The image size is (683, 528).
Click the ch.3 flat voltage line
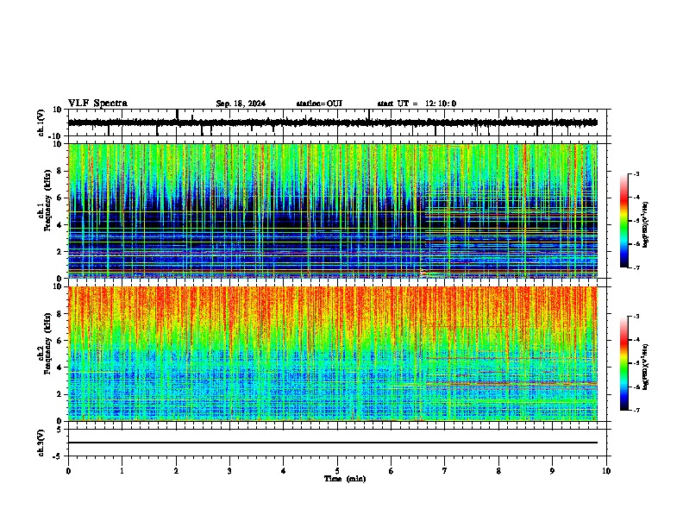pos(332,443)
